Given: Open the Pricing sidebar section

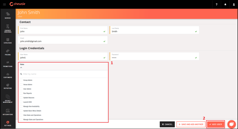Looking at the screenshot, I should point(8,52).
